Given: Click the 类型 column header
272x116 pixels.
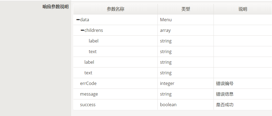Looking at the screenshot, I should tap(186, 9).
